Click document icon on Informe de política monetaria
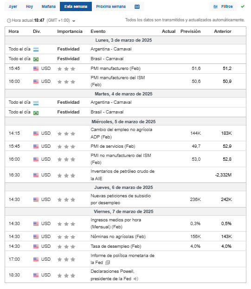The width and height of the screenshot is (251, 289). click(108, 263)
